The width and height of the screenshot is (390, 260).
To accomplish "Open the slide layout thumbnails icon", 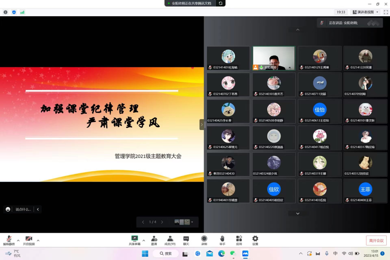I will coord(183,222).
